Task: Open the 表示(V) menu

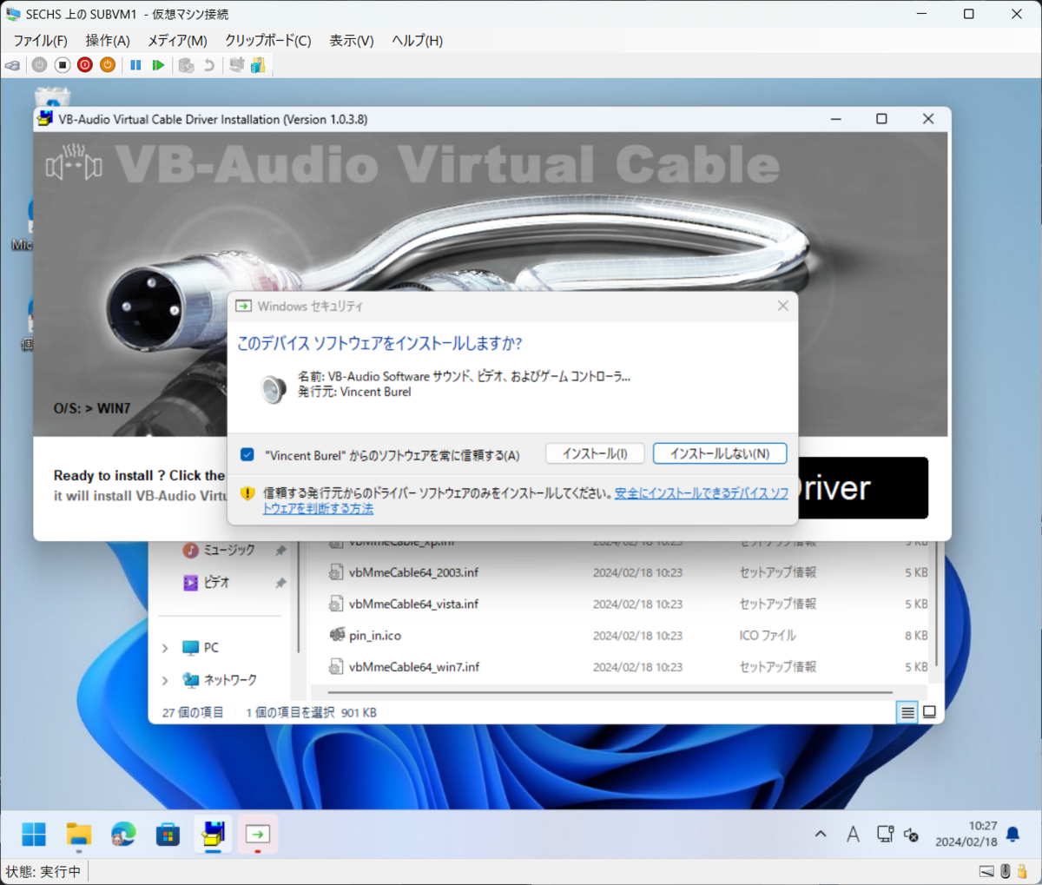Action: tap(351, 41)
